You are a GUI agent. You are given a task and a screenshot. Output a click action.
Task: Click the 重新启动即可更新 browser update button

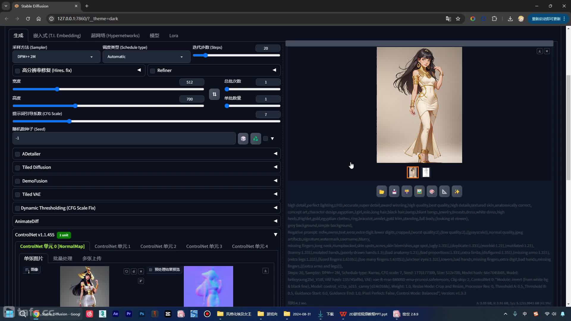pos(548,19)
